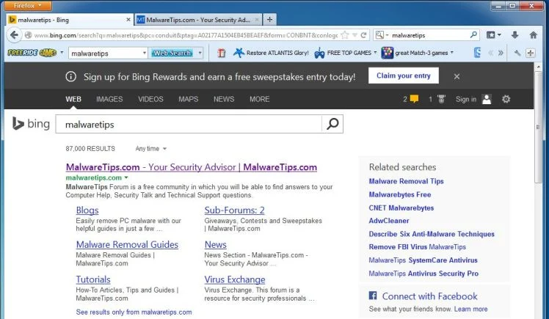
Task: Expand toolbar search box dropdown arrow
Action: pyautogui.click(x=145, y=53)
